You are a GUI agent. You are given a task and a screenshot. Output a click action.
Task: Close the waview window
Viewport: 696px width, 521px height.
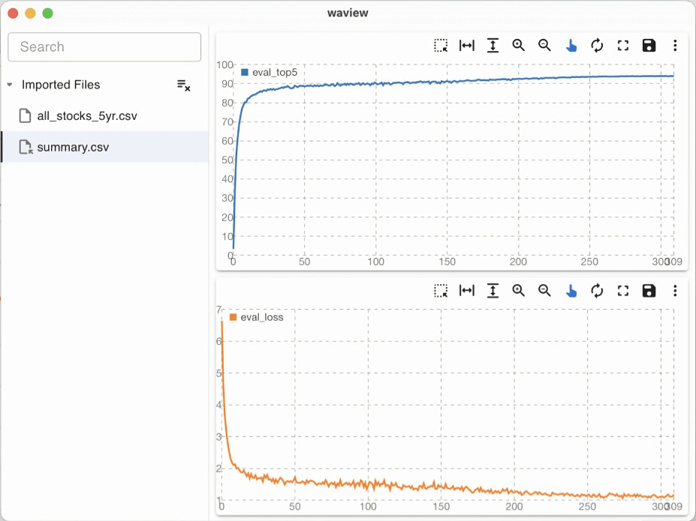[x=13, y=13]
